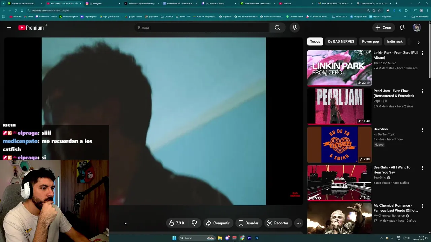Open Discord from the taskbar

coord(227,238)
